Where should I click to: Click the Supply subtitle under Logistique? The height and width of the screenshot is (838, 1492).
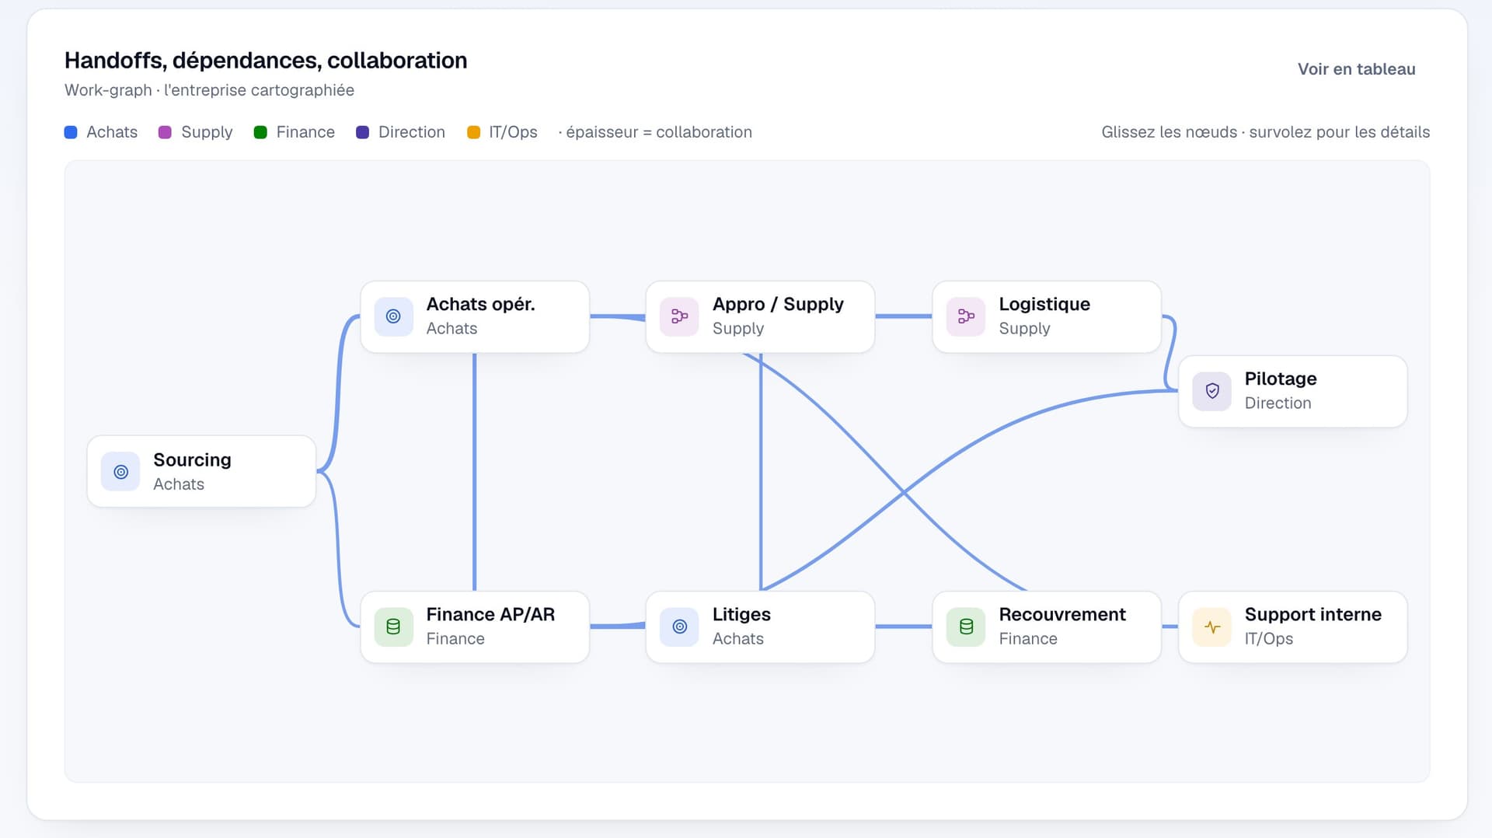1024,328
